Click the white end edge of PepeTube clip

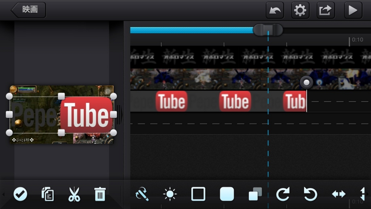[307, 101]
